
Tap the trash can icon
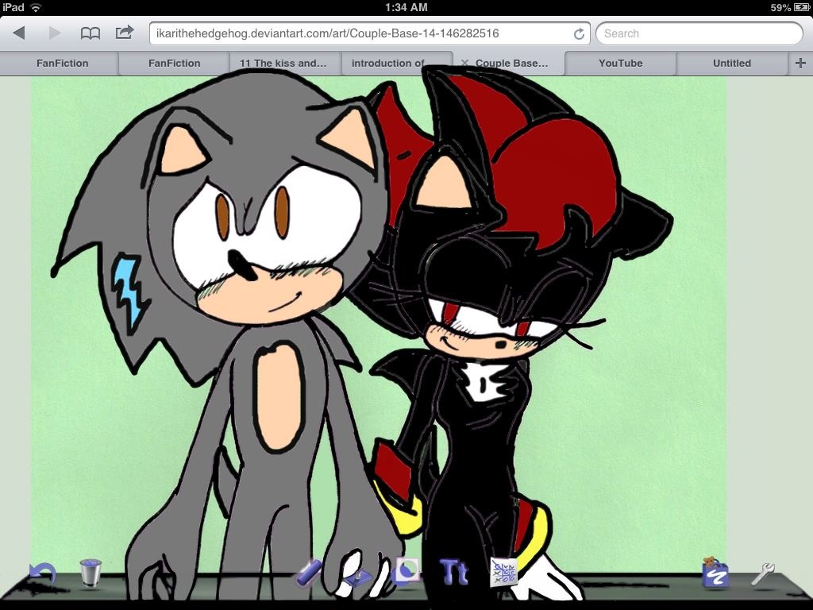pos(91,573)
